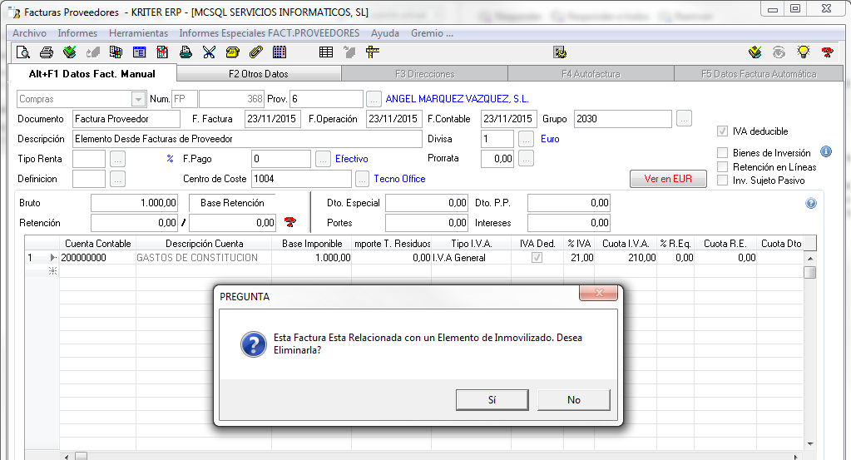Click the scissors cut icon

[209, 52]
